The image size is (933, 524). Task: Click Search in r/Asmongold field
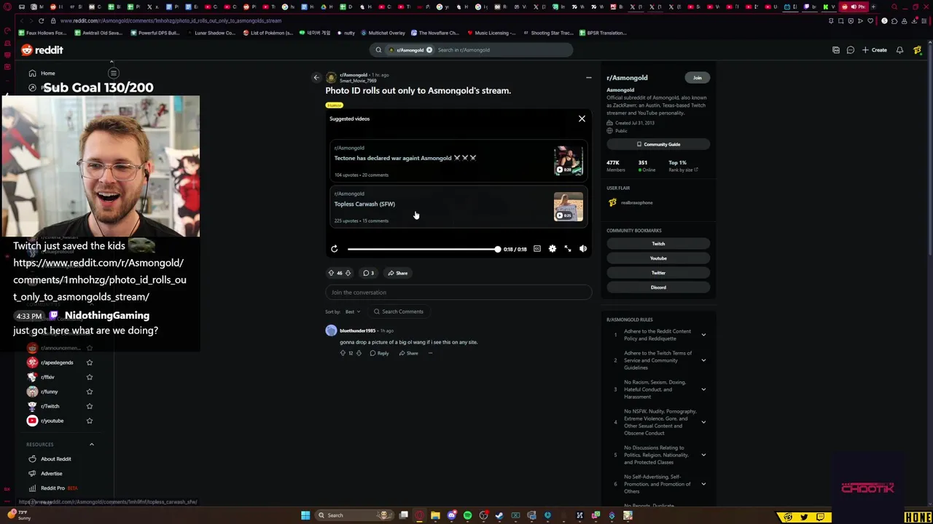coord(501,50)
